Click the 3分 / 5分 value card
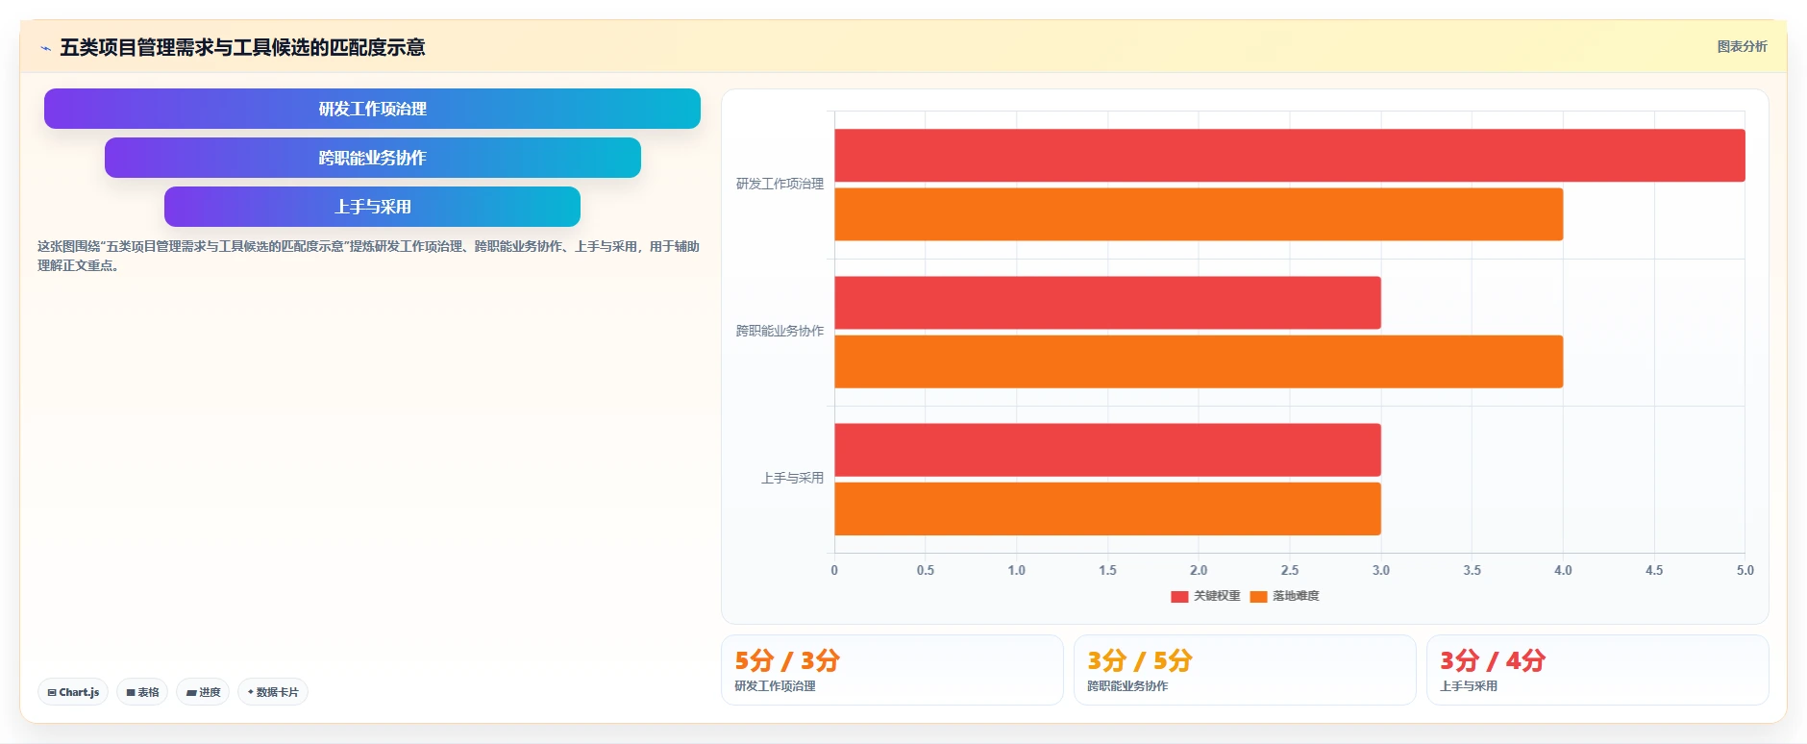 point(1245,670)
